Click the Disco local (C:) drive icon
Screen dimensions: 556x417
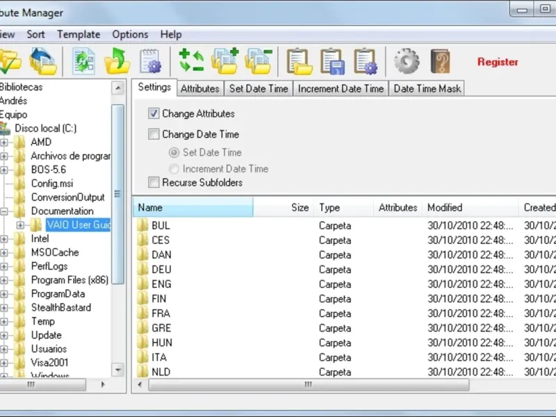click(5, 129)
